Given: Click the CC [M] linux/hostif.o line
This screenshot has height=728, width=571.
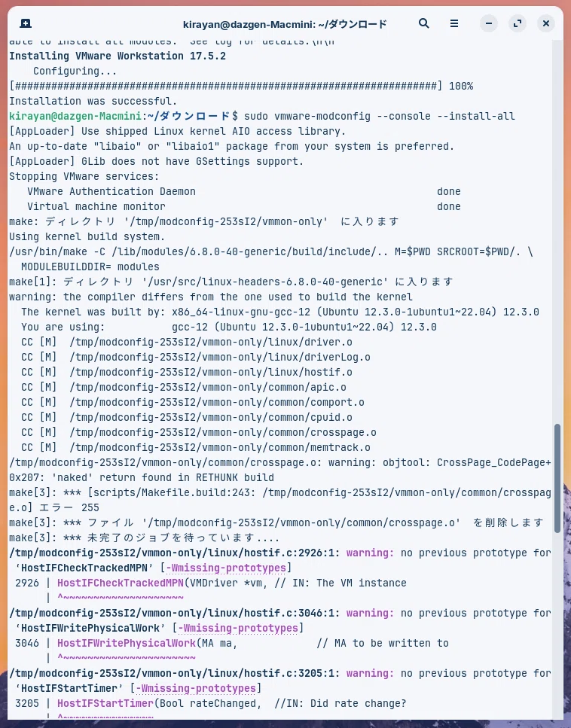Looking at the screenshot, I should tap(187, 373).
